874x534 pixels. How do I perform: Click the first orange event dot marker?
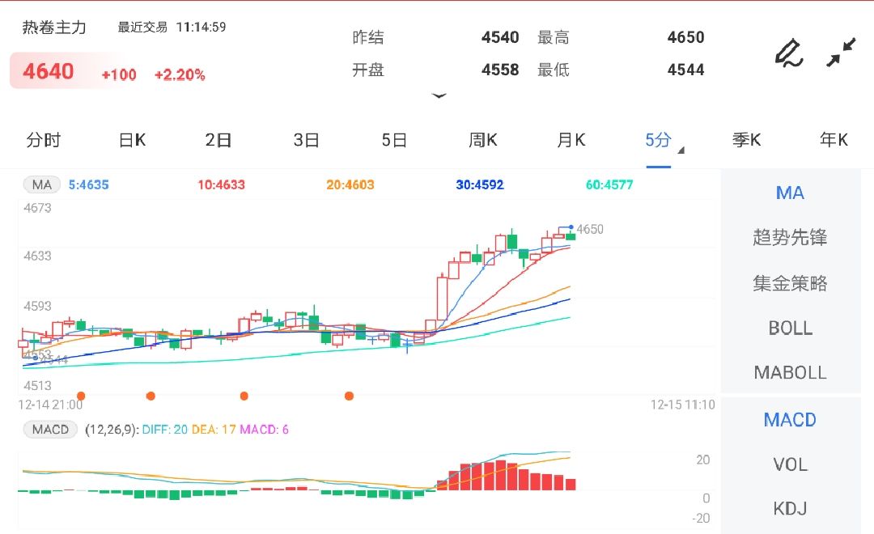[81, 396]
